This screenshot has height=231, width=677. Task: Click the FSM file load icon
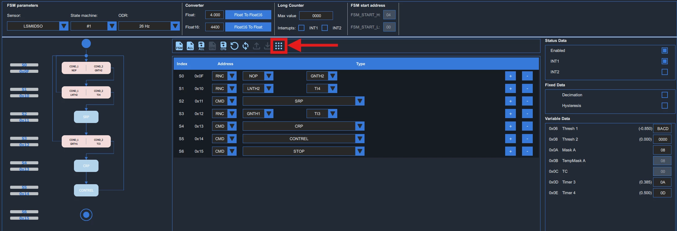179,46
